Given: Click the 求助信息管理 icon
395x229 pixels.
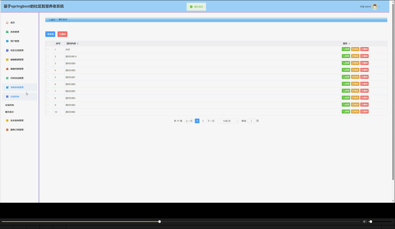Looking at the screenshot, I should [7, 87].
